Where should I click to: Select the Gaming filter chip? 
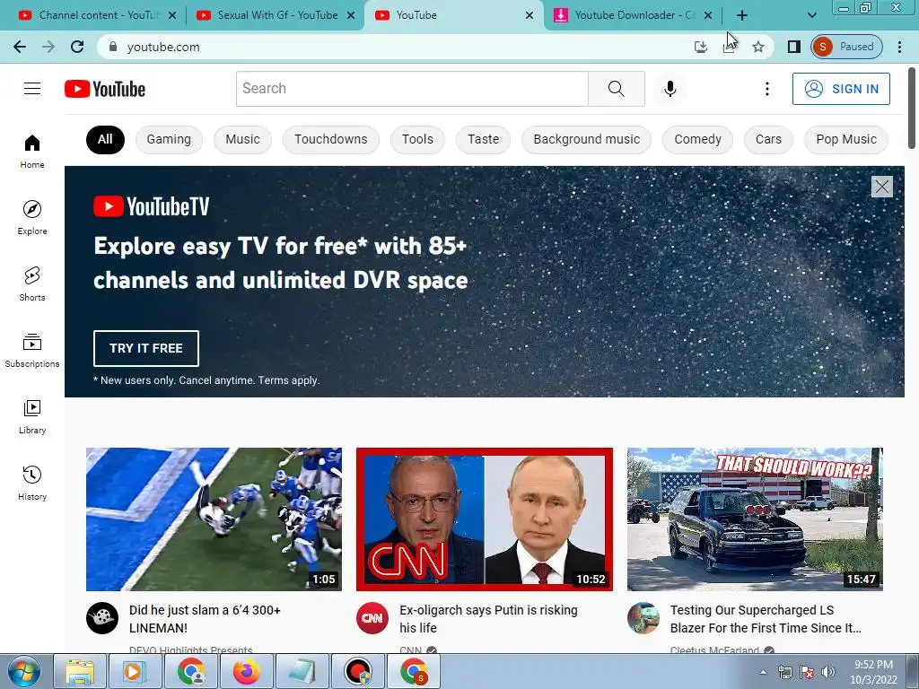[x=169, y=139]
